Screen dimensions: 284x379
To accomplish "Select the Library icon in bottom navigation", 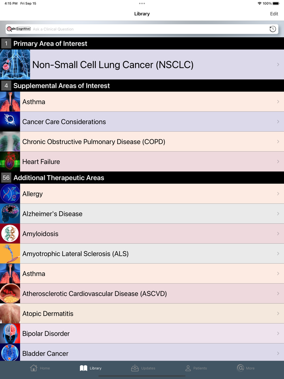I will tap(84, 368).
